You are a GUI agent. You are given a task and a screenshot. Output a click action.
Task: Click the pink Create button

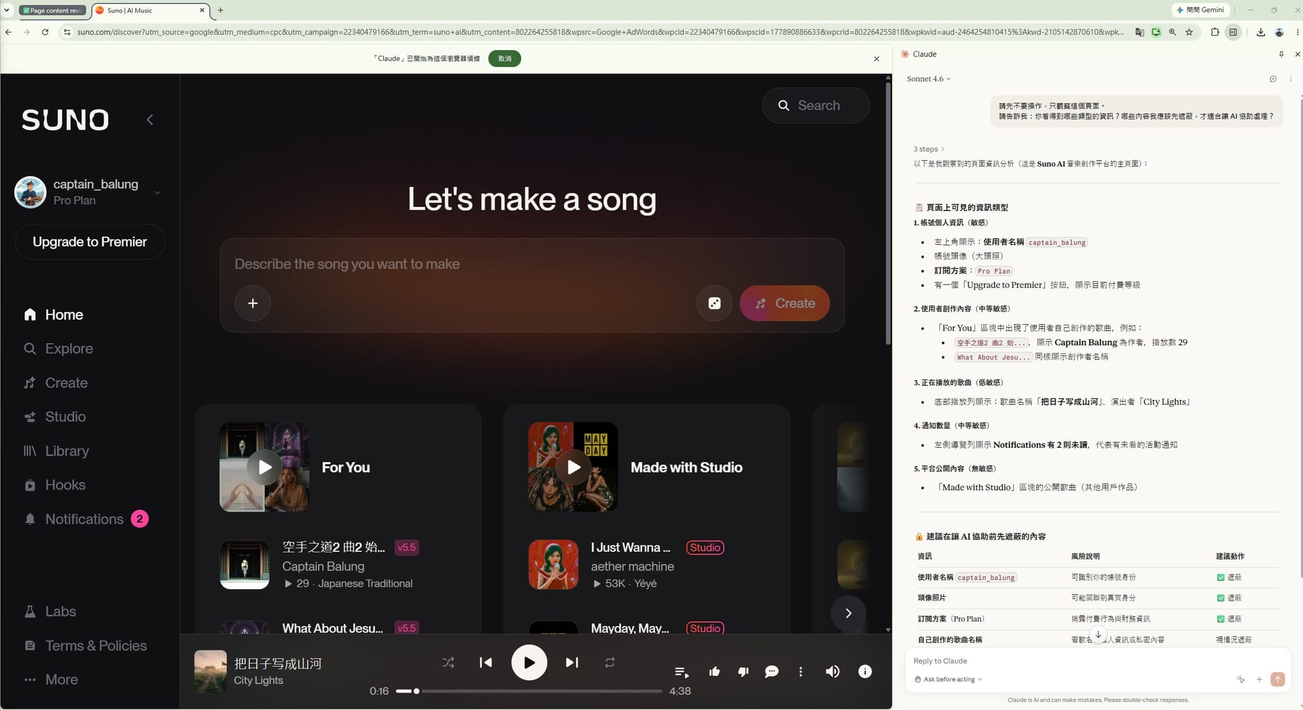point(784,303)
